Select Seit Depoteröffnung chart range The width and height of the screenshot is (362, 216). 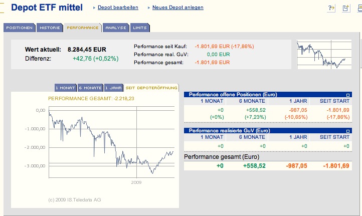[151, 88]
